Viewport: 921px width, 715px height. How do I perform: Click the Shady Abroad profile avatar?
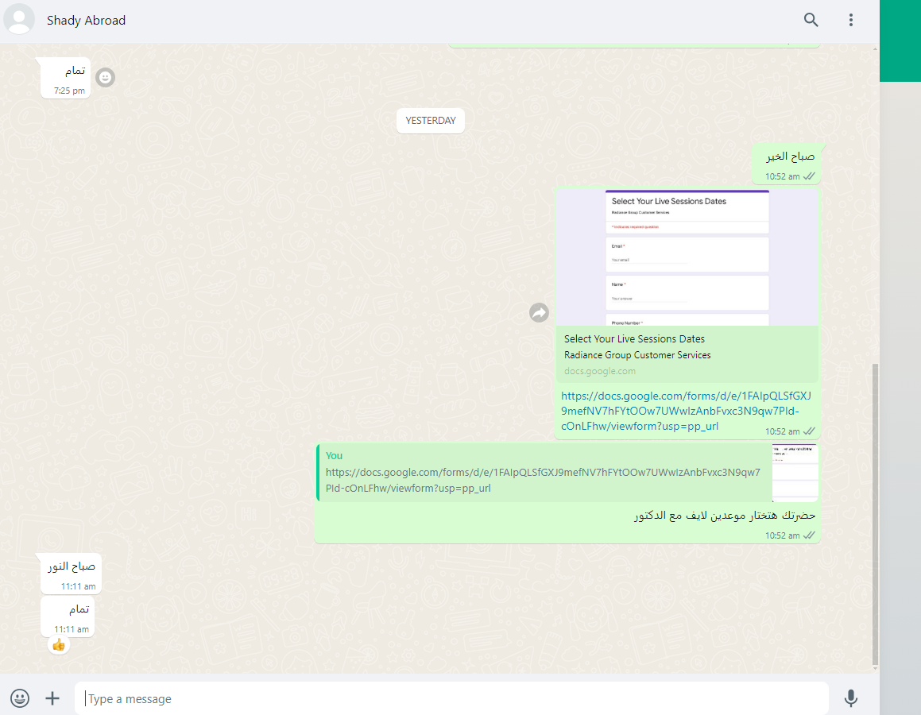[x=19, y=19]
